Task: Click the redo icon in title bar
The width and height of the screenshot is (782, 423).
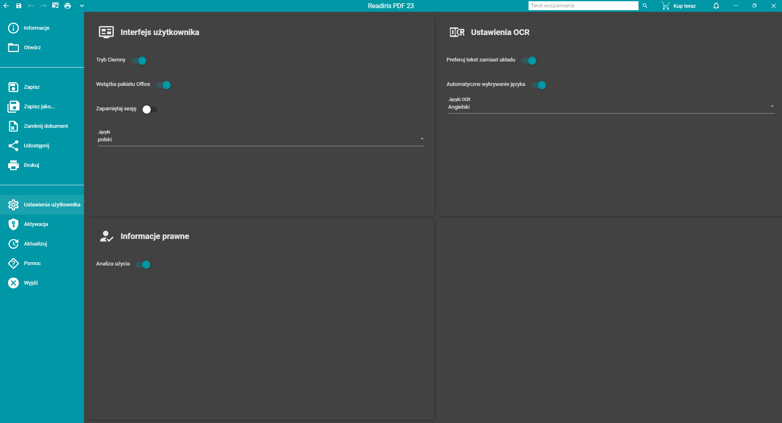Action: [x=43, y=6]
